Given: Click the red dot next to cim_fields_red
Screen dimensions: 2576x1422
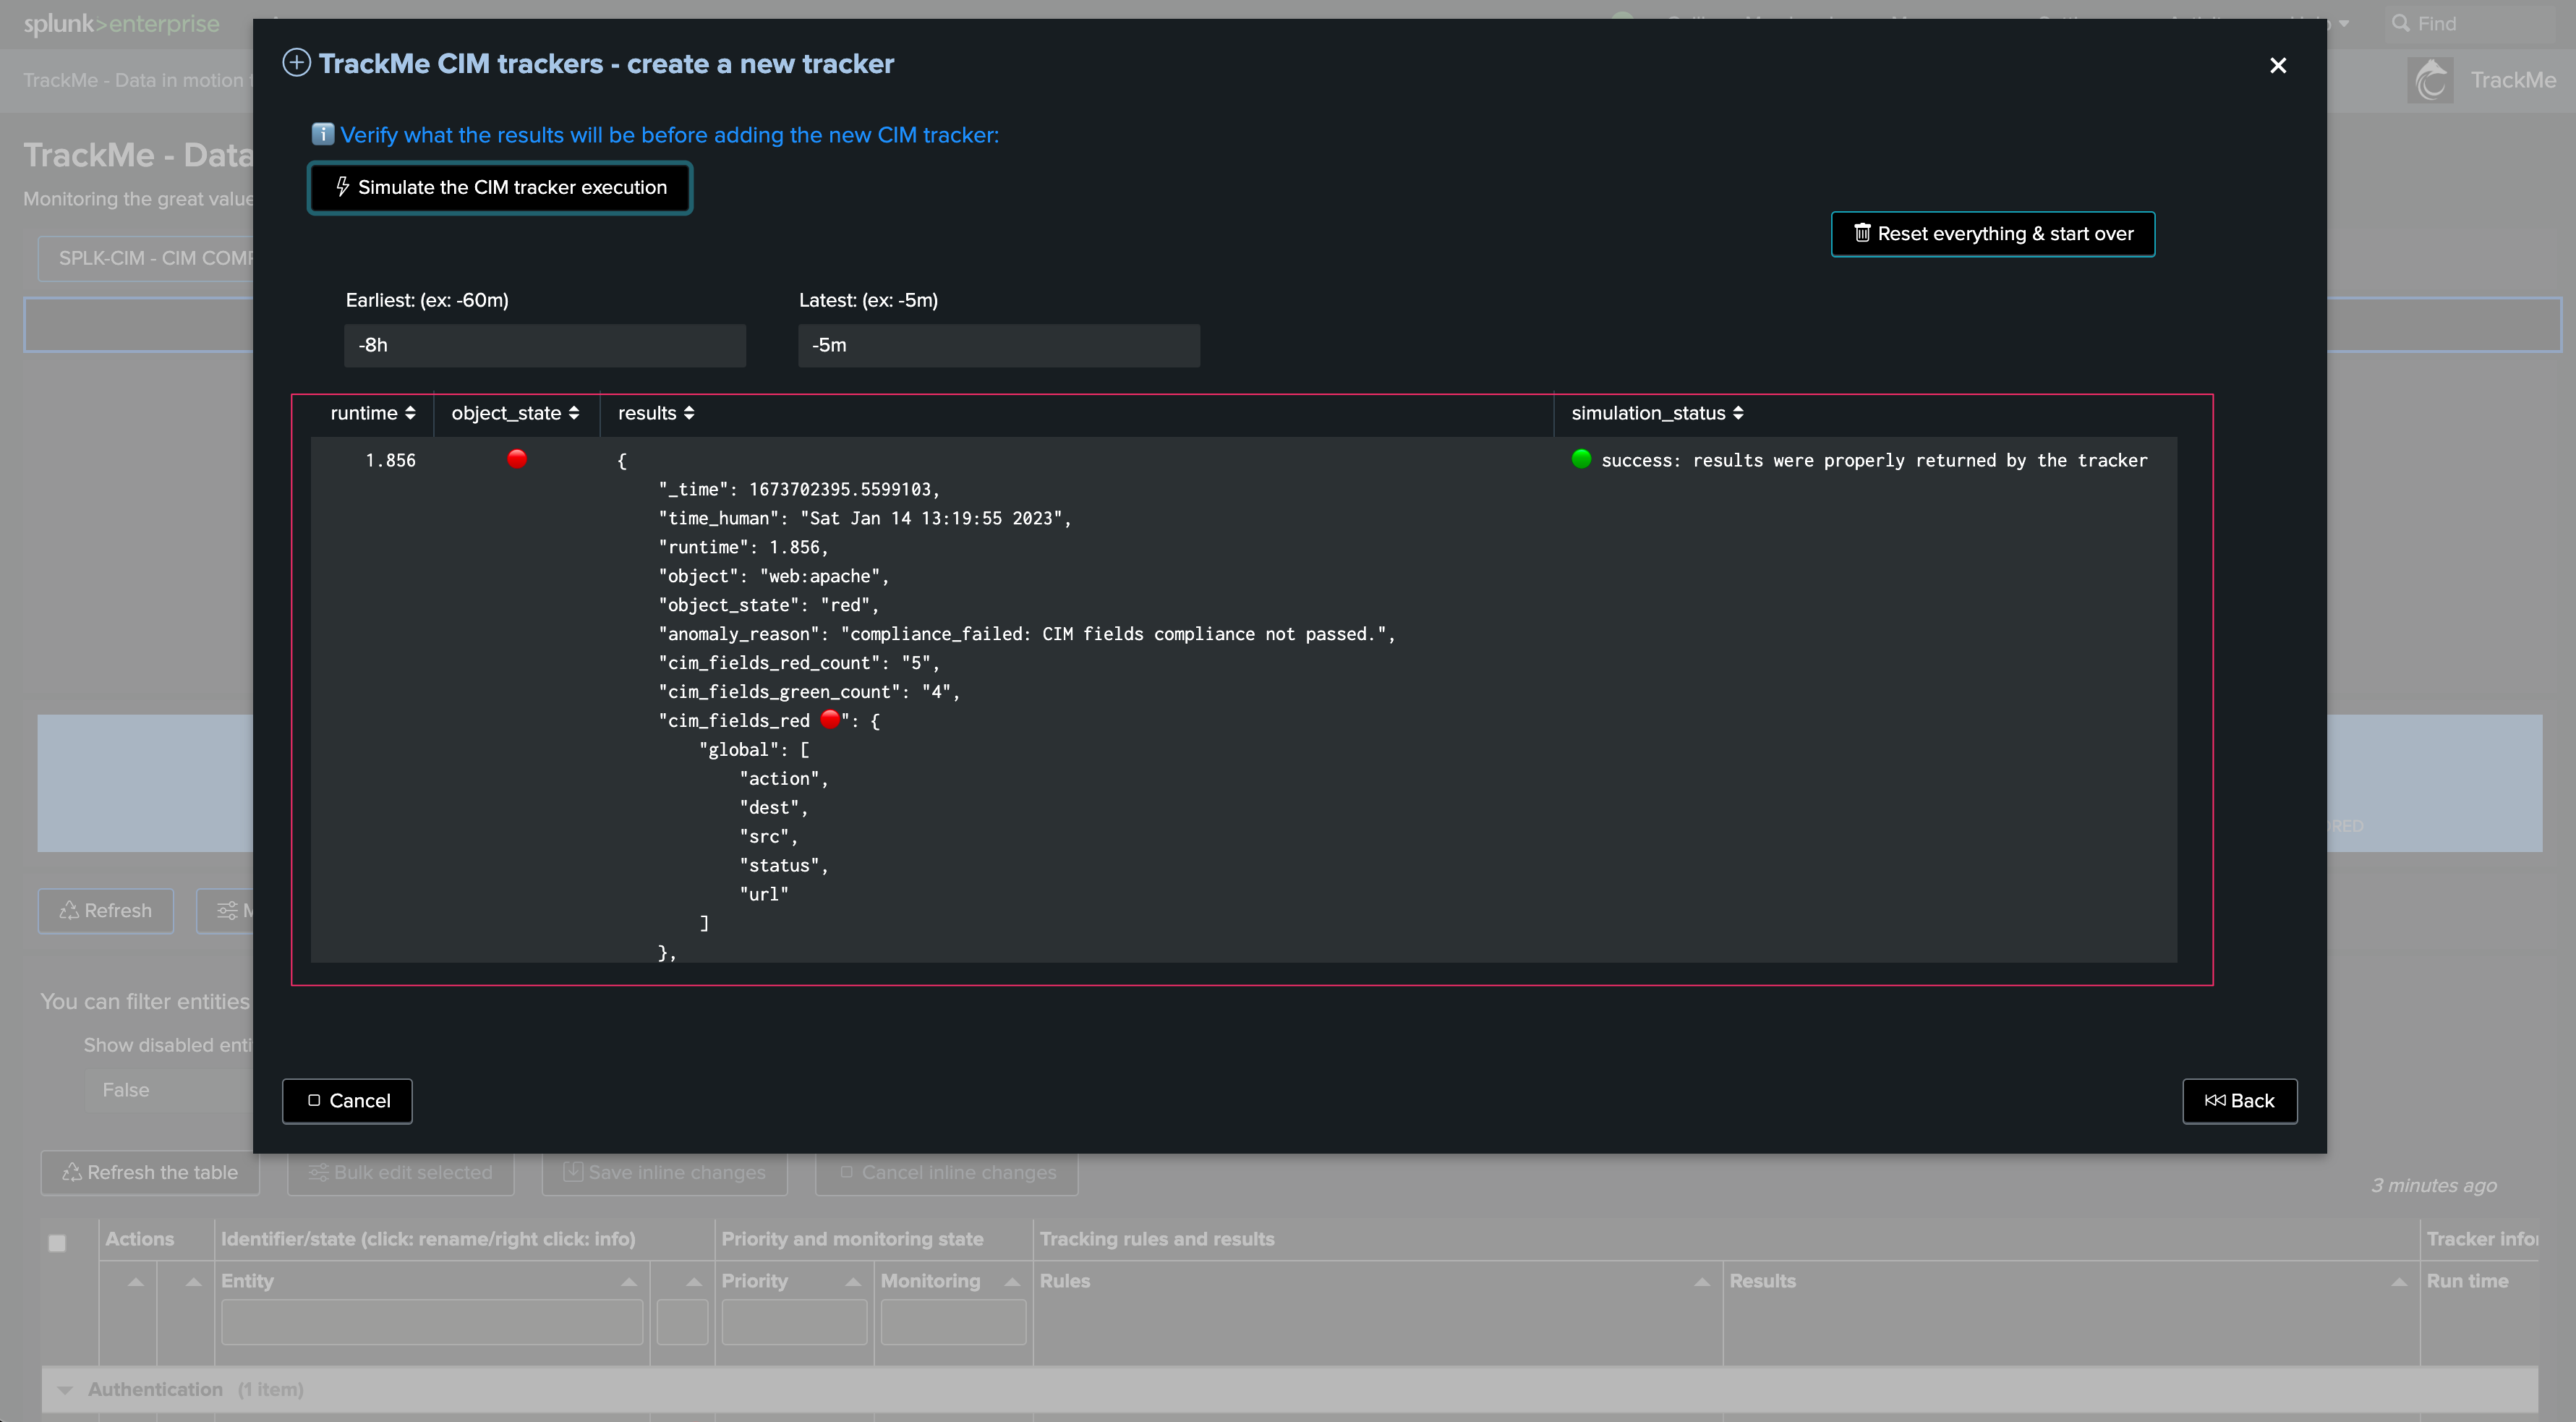Looking at the screenshot, I should 830,719.
